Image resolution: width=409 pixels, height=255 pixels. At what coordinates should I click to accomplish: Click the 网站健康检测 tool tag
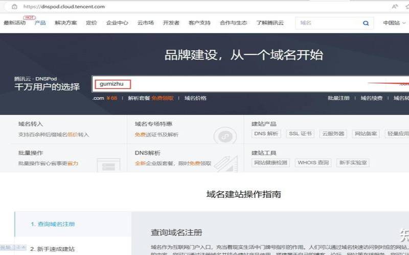pos(270,163)
